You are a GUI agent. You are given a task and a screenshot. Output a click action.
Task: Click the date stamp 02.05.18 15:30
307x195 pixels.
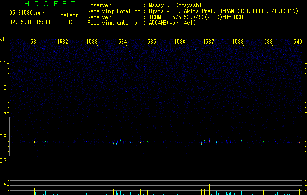[x=30, y=22]
